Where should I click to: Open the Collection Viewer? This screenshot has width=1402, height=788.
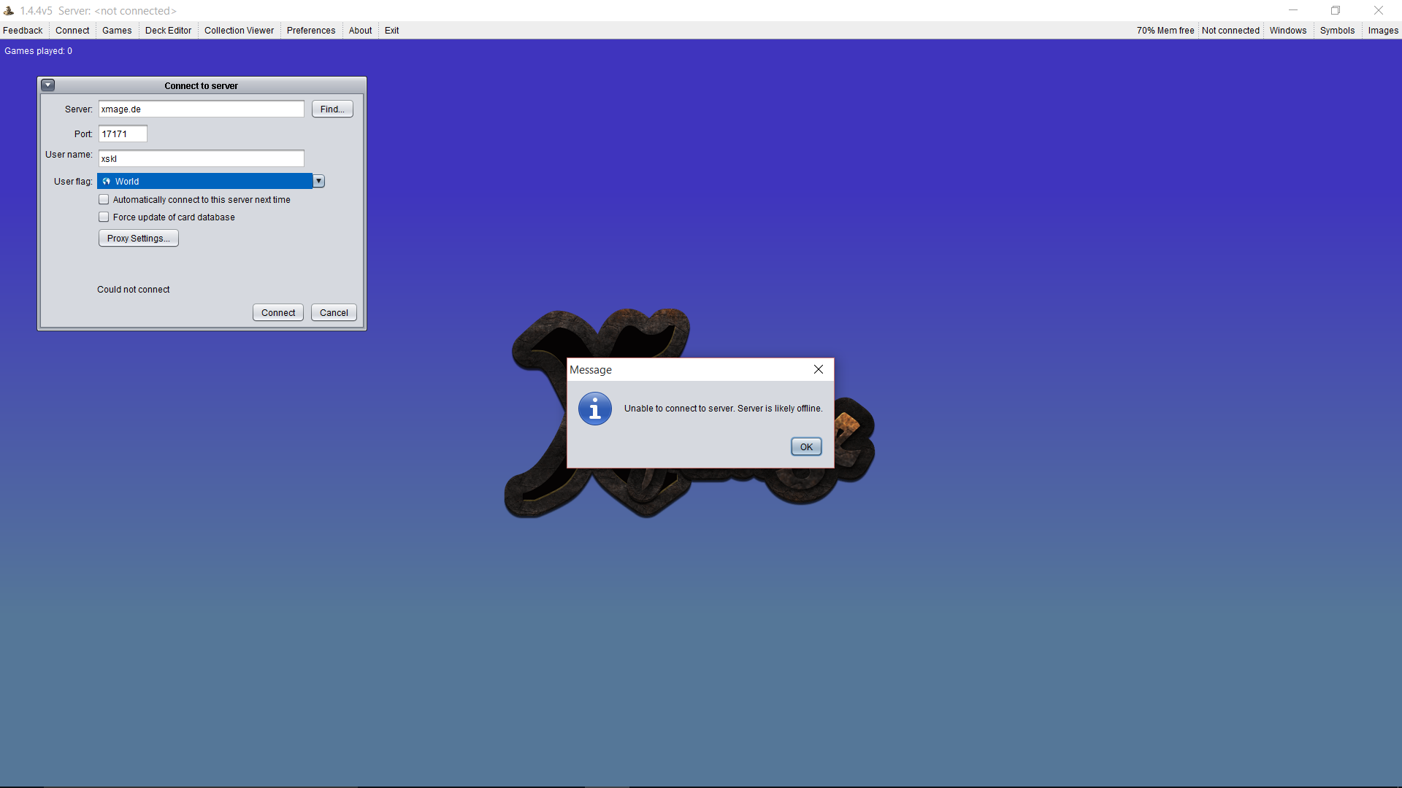point(239,31)
